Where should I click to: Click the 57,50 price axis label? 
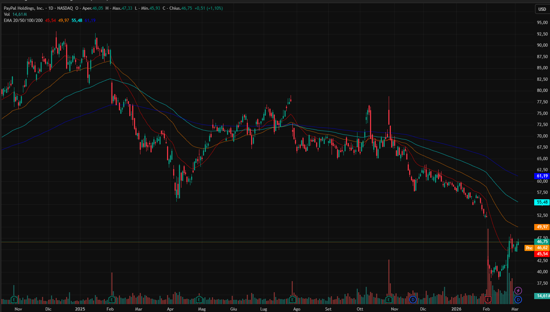coord(542,192)
